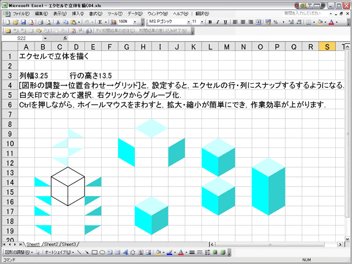Select the wireframe cube drawing
Image resolution: width=352 pixels, height=264 pixels.
coord(68,186)
